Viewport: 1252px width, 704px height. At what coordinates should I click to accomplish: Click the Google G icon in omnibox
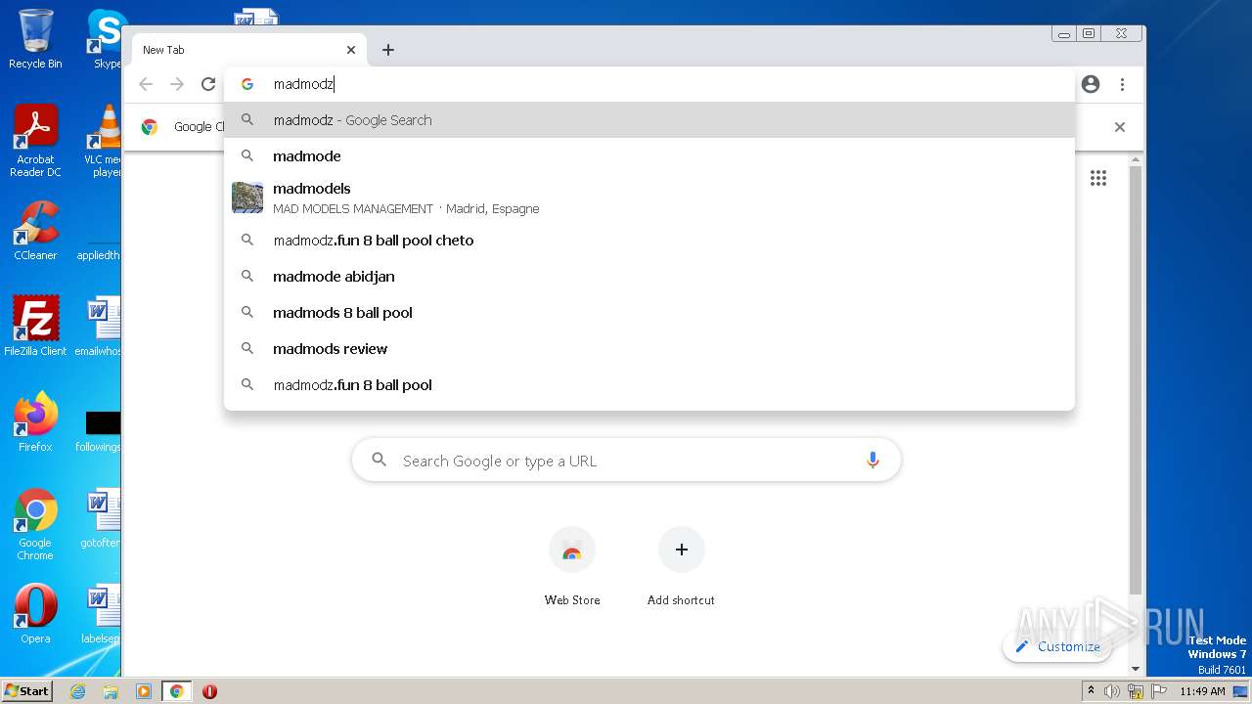point(247,84)
